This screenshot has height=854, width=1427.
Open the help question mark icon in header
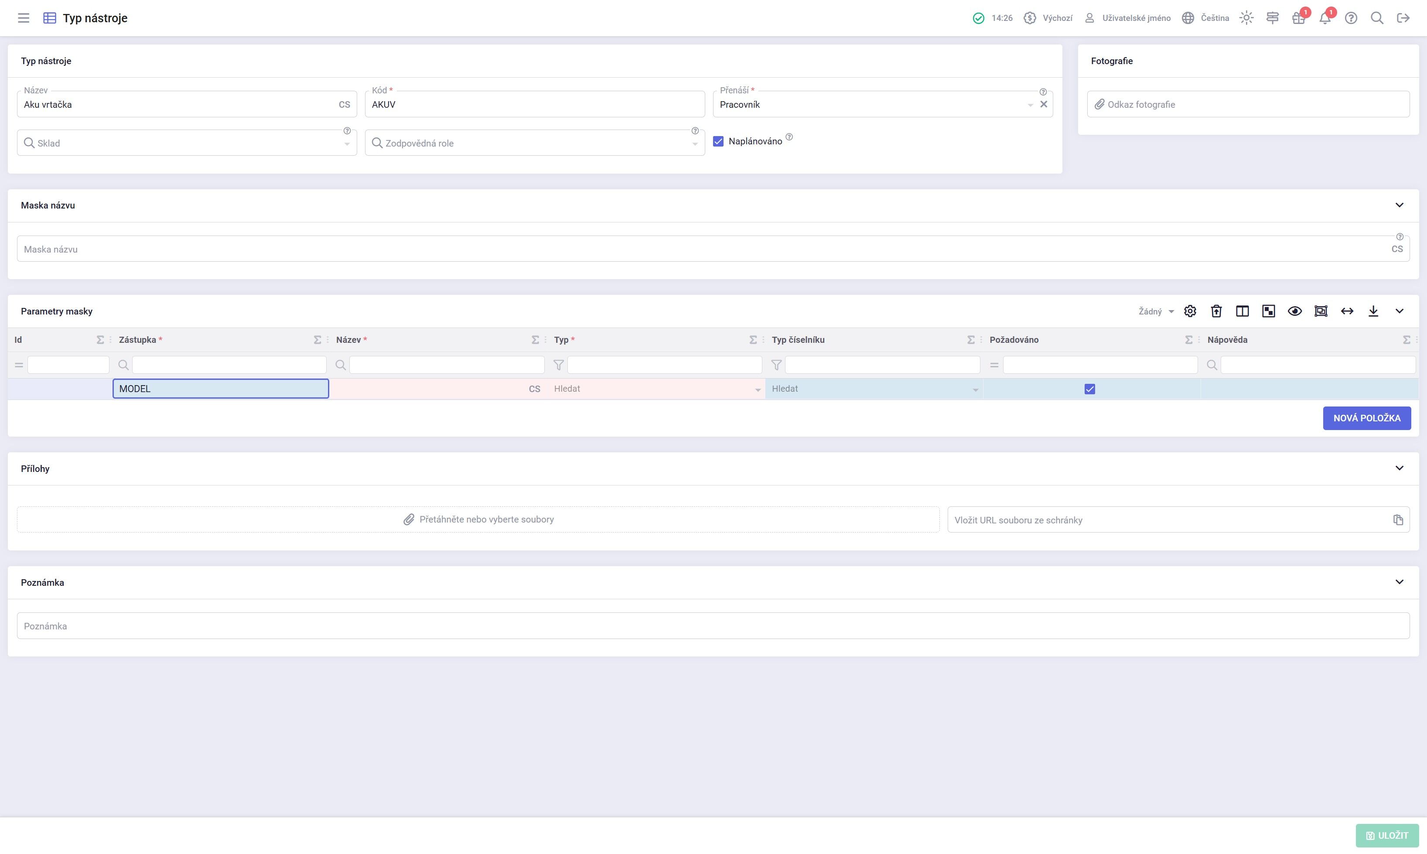[x=1351, y=18]
